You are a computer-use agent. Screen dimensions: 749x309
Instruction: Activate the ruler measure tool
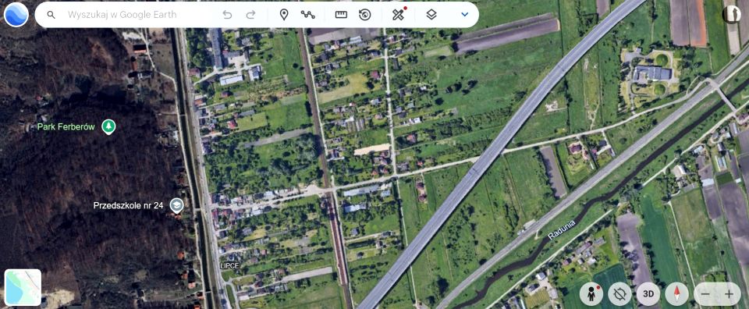[341, 15]
